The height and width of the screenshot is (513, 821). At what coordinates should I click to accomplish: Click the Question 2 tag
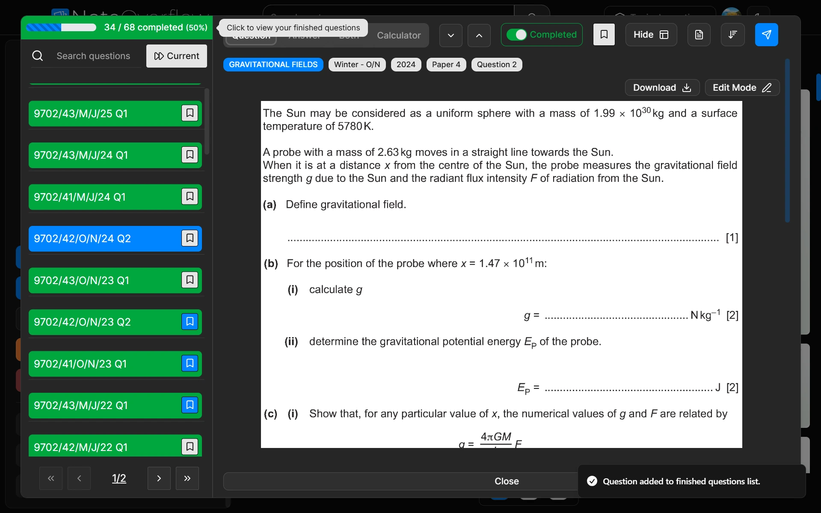coord(496,65)
